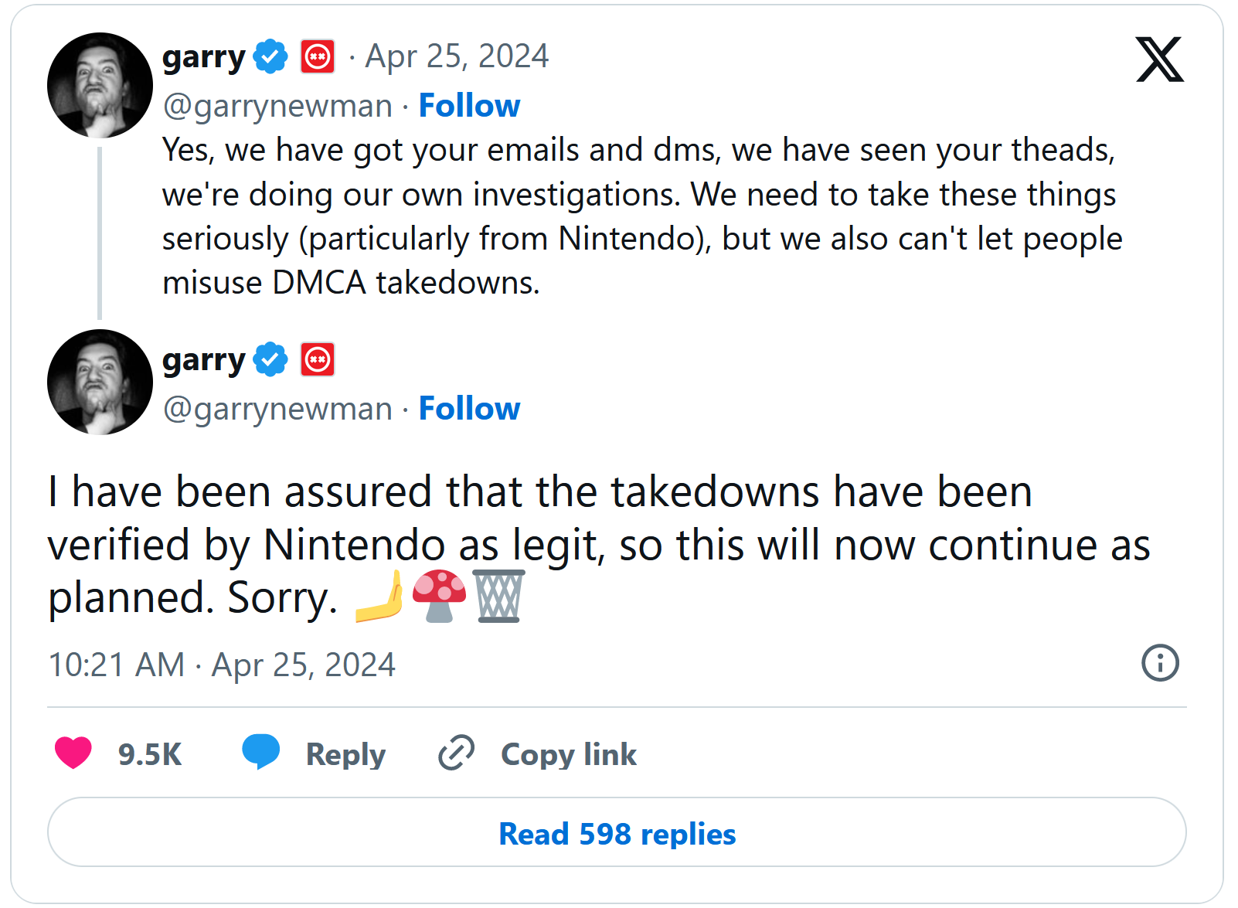Open the tweet via the Apr 25, 2024 link
1238x908 pixels.
[x=456, y=55]
